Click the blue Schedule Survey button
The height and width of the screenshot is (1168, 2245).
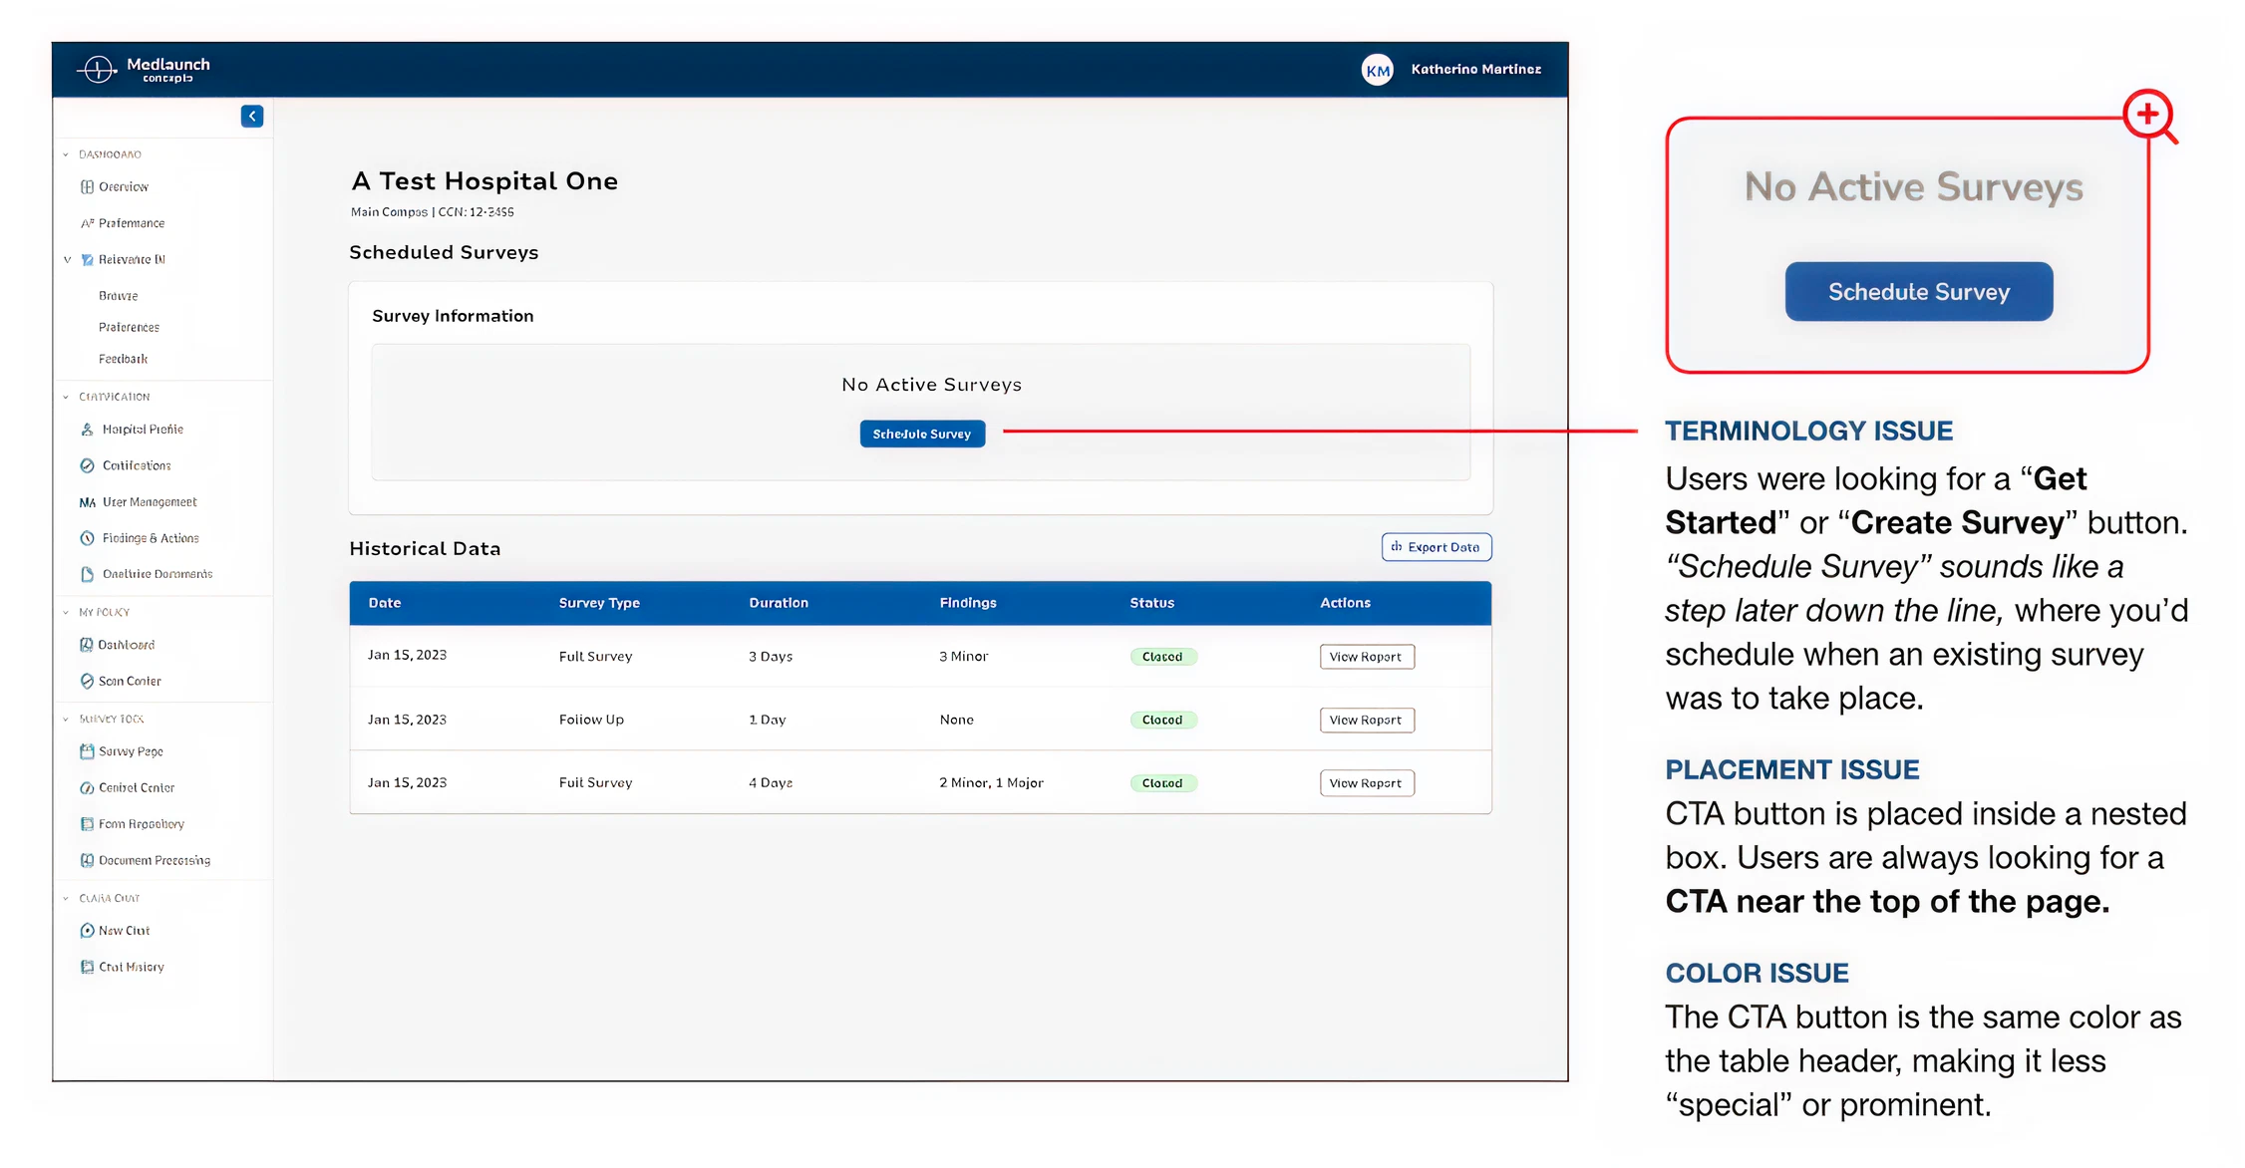click(x=922, y=435)
